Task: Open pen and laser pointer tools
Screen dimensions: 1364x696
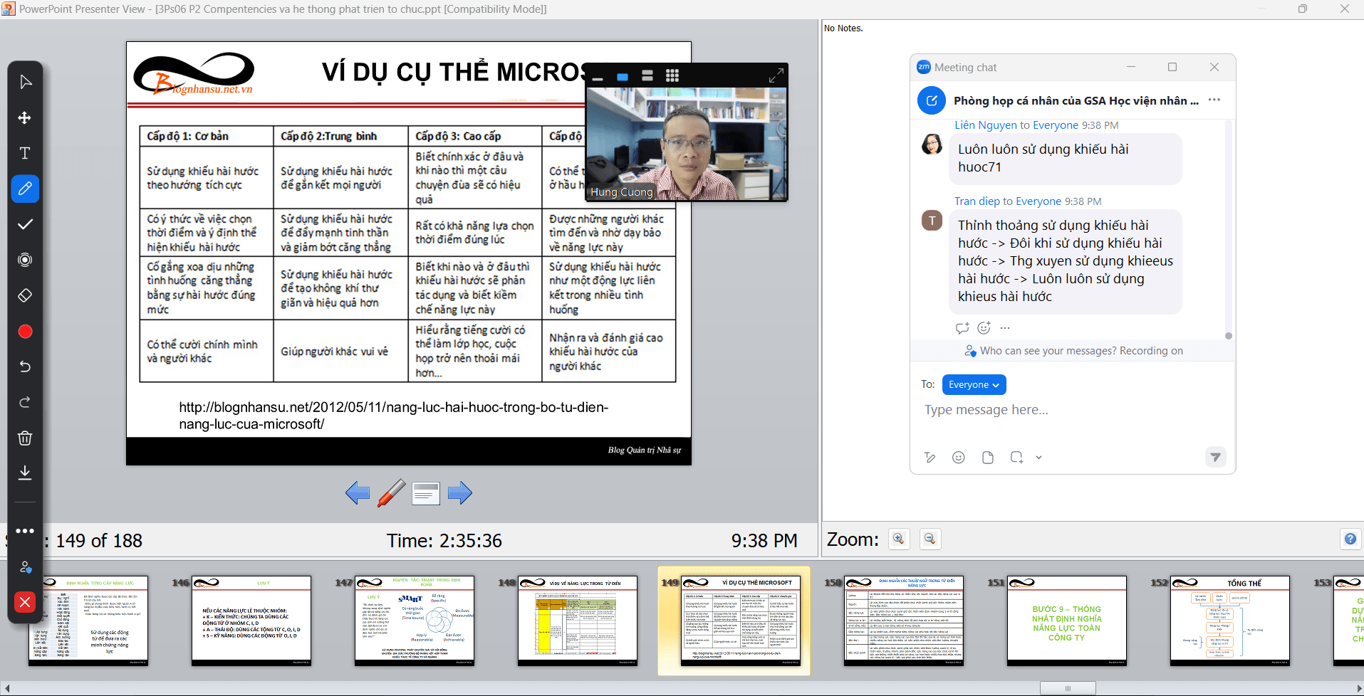Action: pos(391,492)
